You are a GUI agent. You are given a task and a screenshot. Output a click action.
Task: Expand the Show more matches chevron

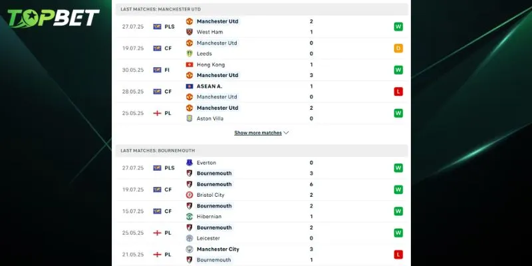coord(287,133)
